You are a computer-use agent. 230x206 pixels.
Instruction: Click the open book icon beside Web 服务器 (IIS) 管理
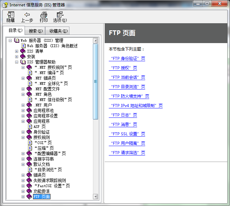point(17,40)
